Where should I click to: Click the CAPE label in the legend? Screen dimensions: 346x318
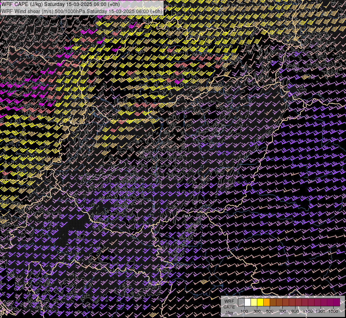pyautogui.click(x=229, y=307)
